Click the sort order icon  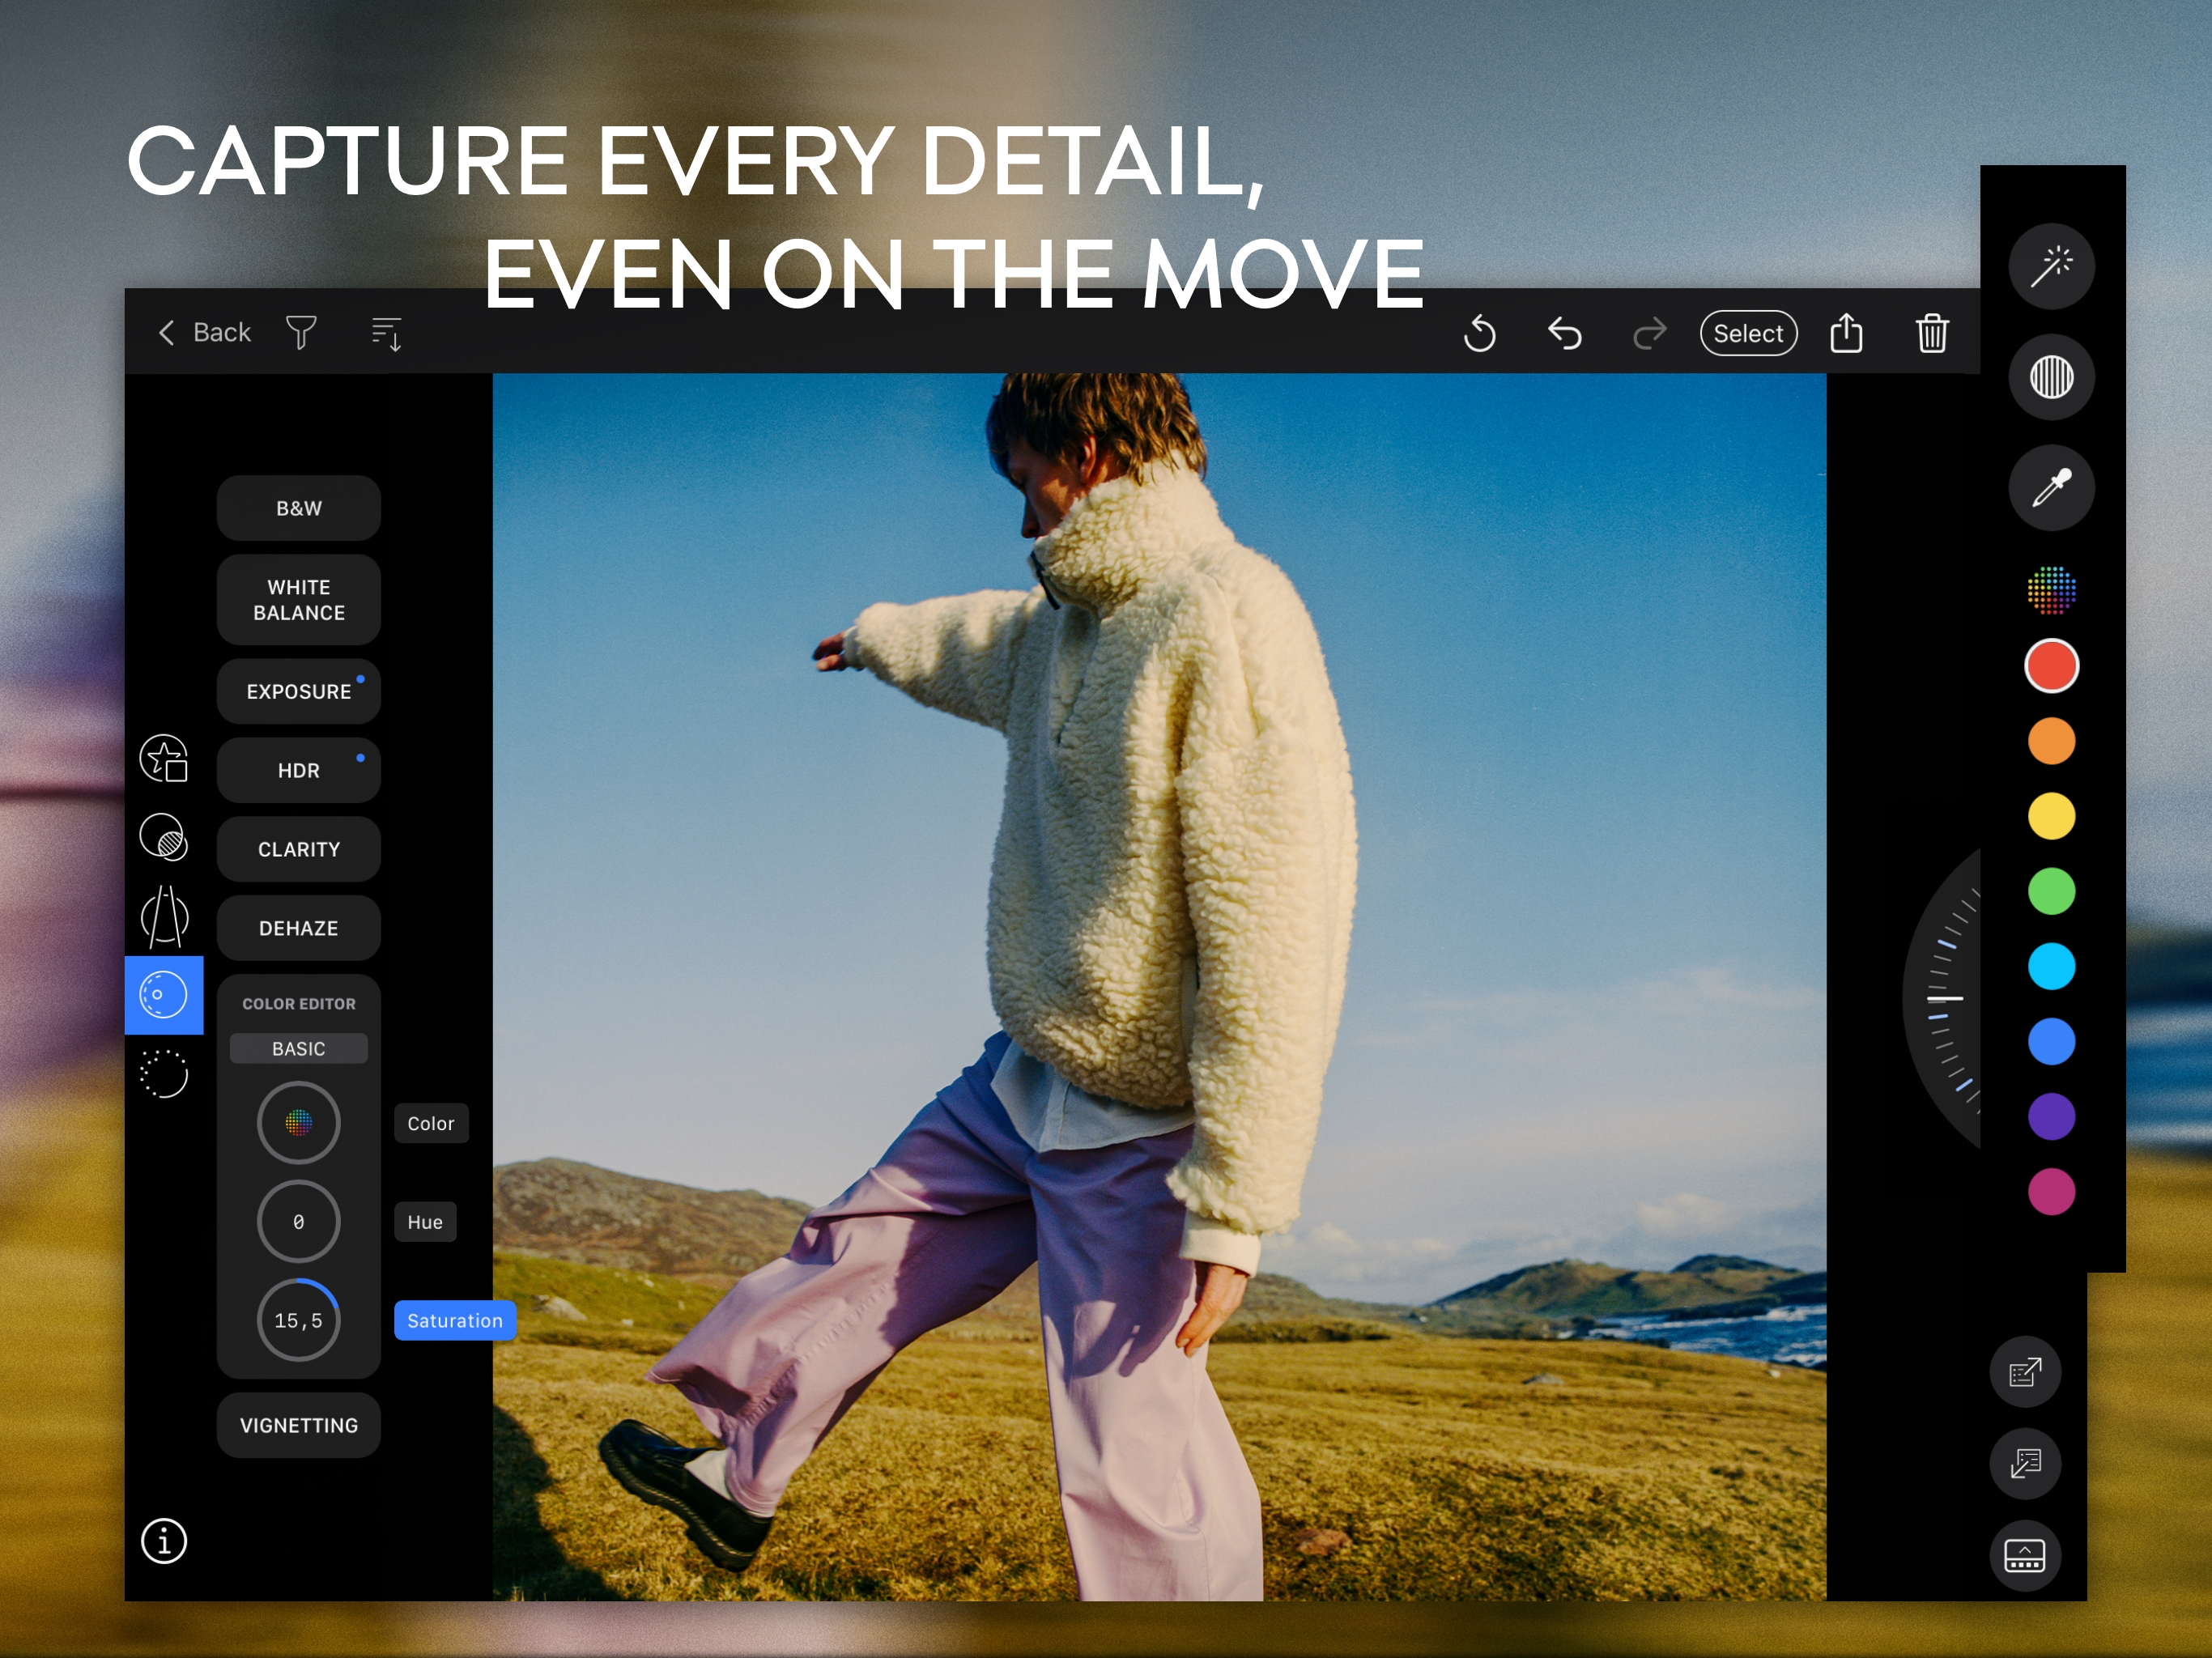click(x=386, y=333)
